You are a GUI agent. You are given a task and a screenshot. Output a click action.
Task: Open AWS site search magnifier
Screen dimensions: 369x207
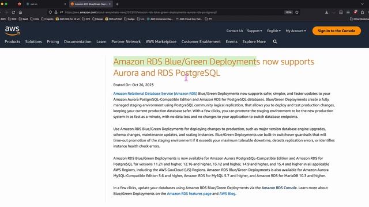tap(275, 41)
